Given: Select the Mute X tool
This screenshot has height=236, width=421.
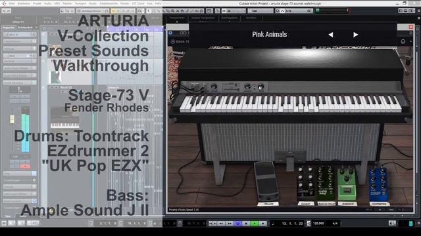Looking at the screenshot, I should [178, 11].
